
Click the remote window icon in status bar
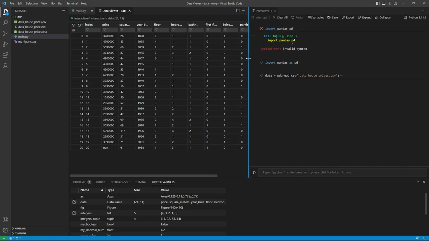(x=4, y=238)
